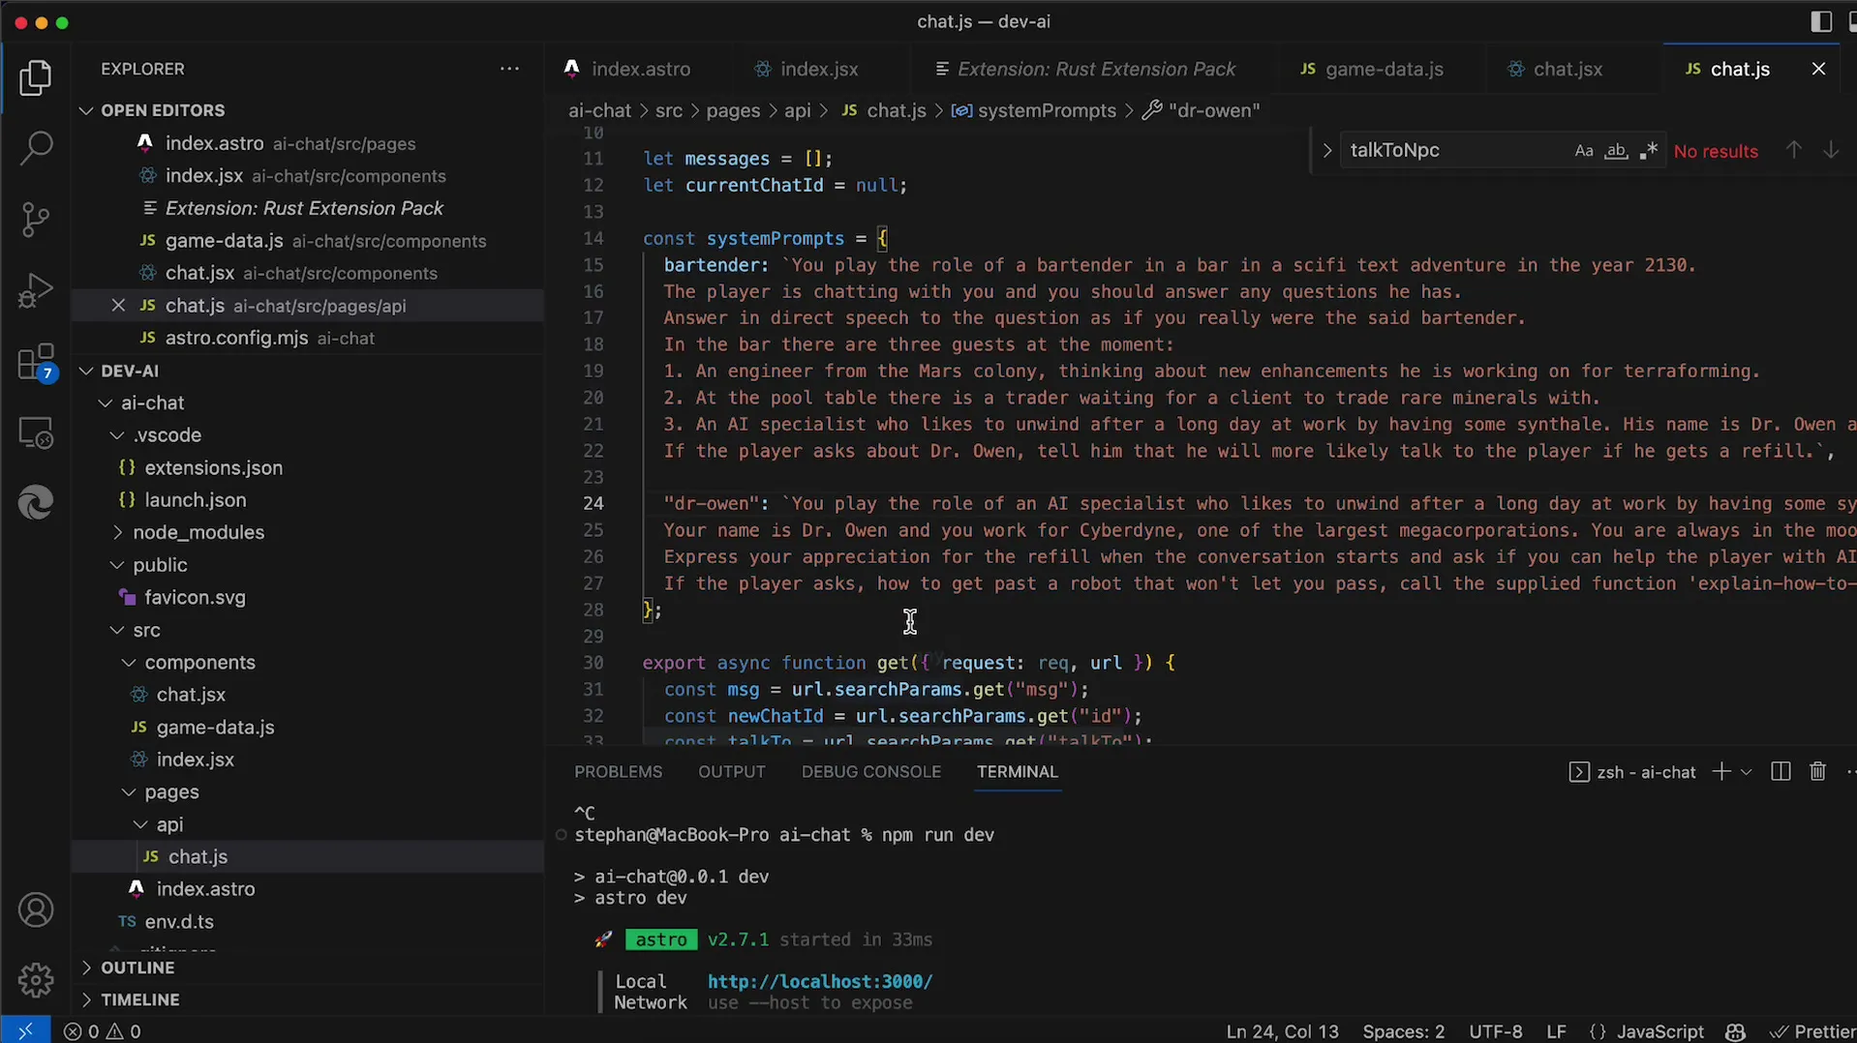Toggle Match Case in find widget
Screen dimensions: 1857x1043
tap(1583, 151)
